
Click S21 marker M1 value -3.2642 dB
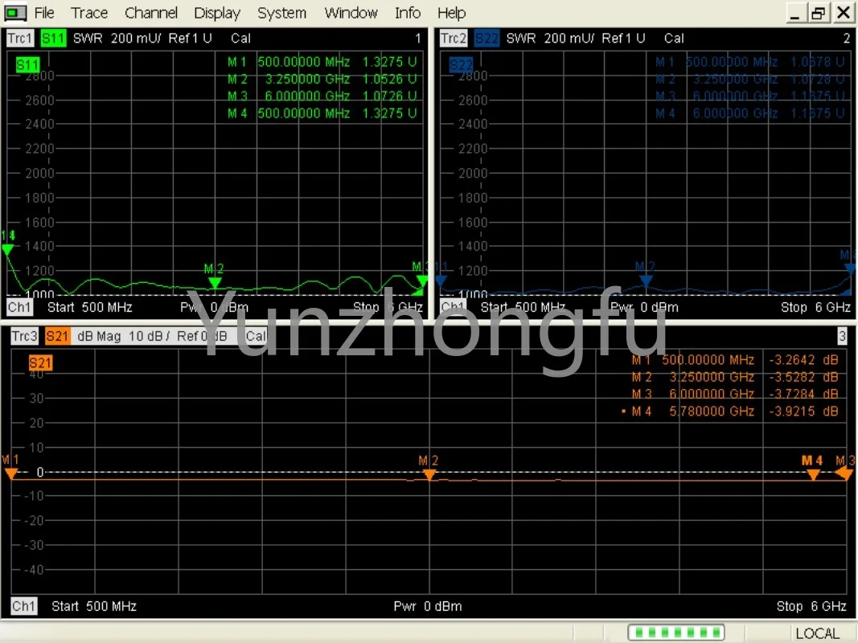pyautogui.click(x=803, y=360)
